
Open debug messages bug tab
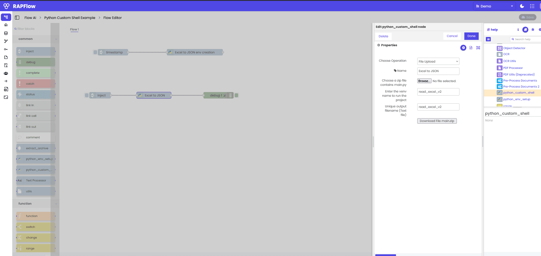533,30
